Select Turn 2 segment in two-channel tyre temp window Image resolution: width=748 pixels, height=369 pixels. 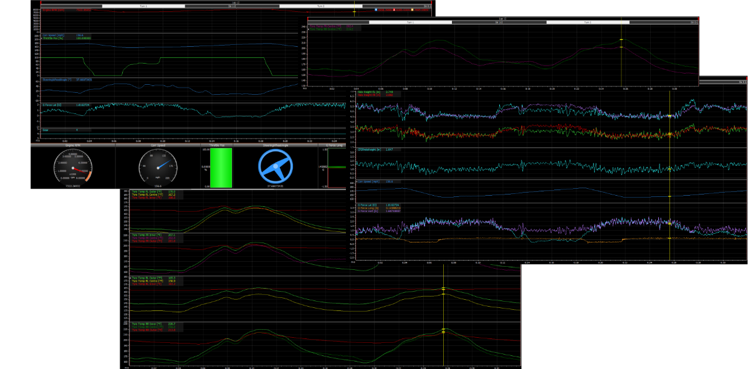[x=587, y=22]
